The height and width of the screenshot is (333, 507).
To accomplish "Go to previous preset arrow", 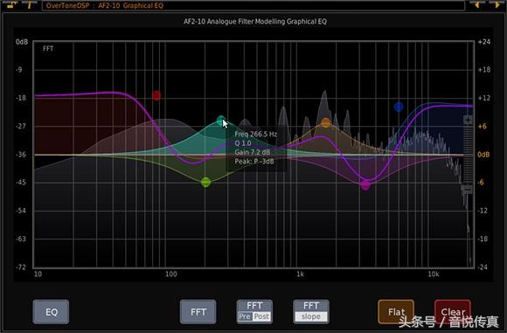I will [477, 5].
